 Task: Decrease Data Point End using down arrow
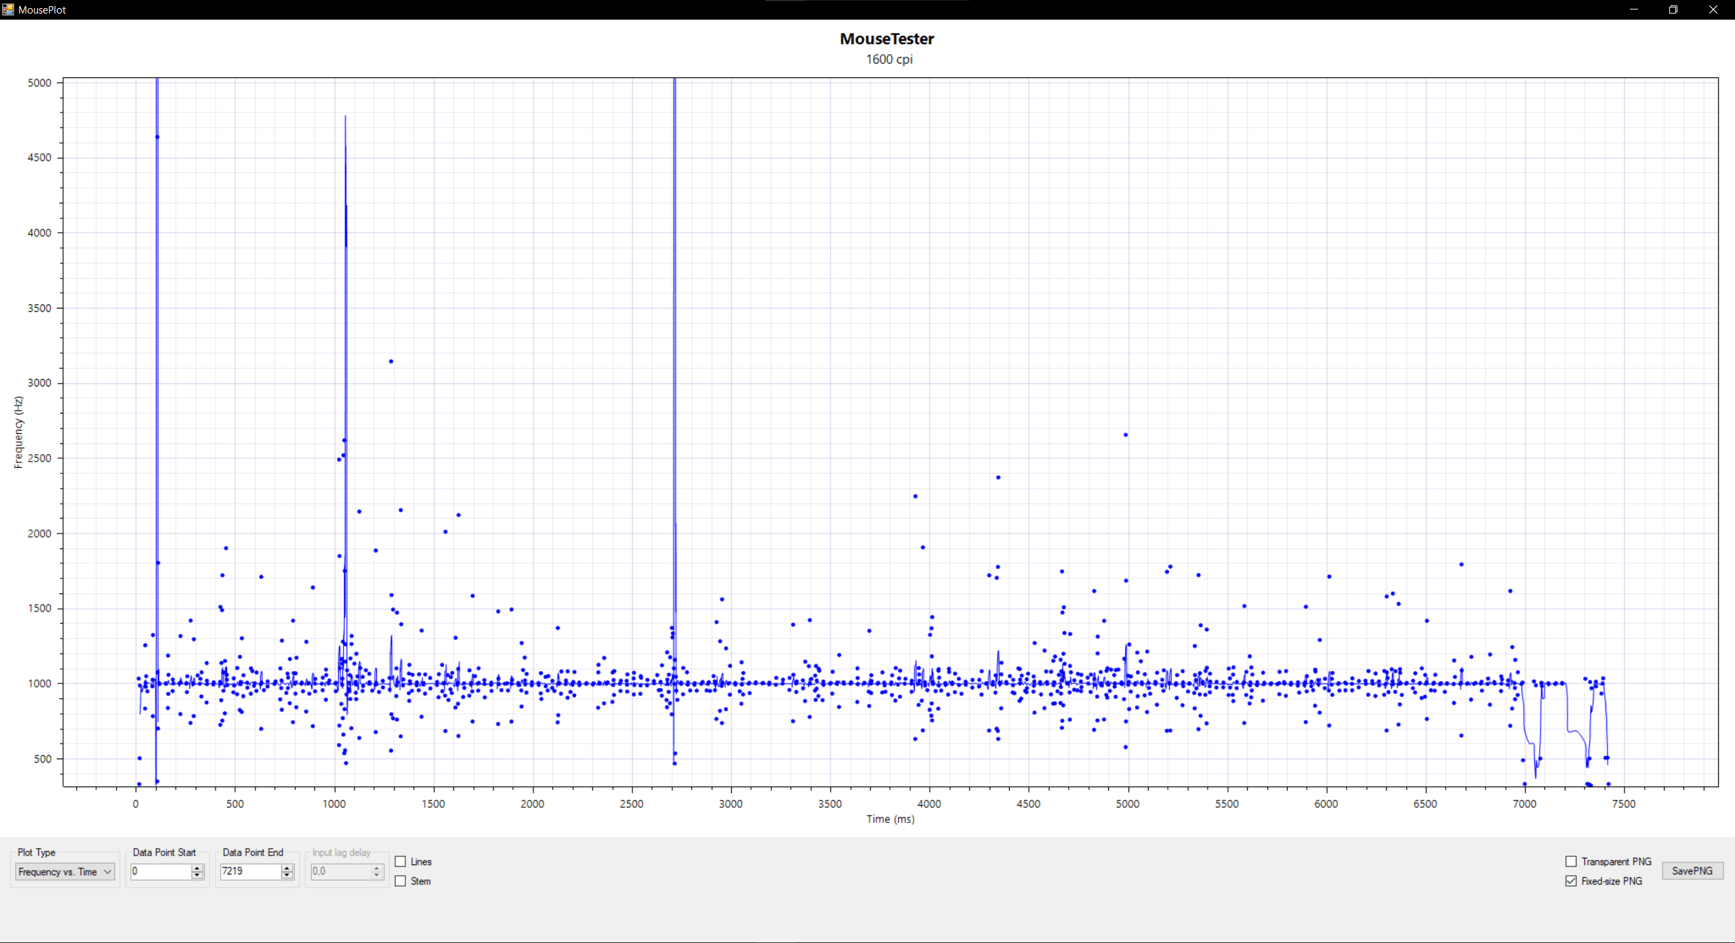coord(287,875)
